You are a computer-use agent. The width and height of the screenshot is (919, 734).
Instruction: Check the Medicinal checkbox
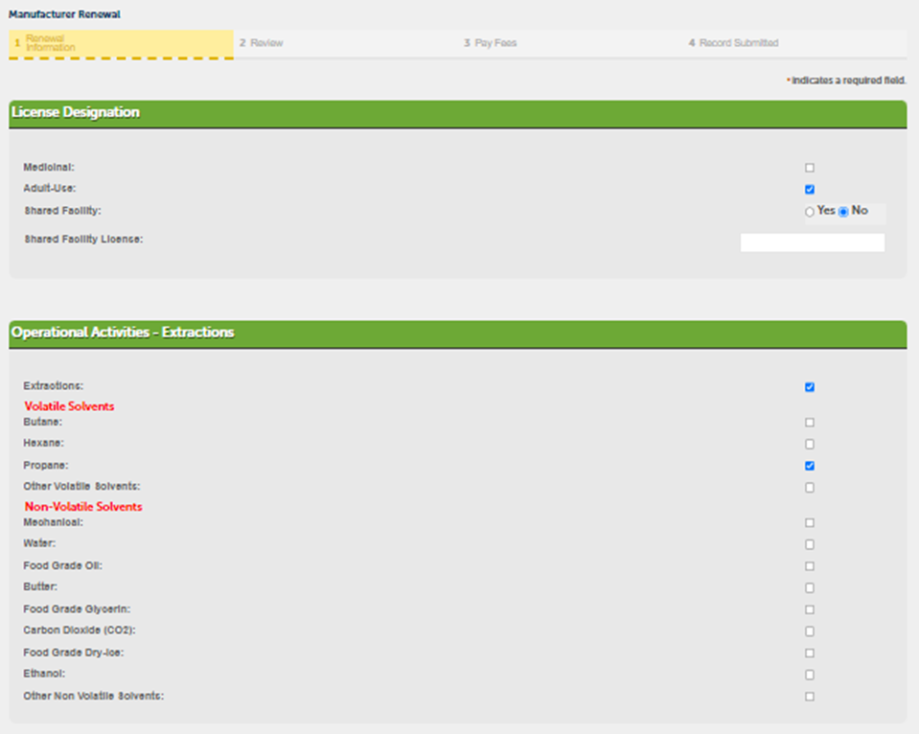[x=810, y=168]
